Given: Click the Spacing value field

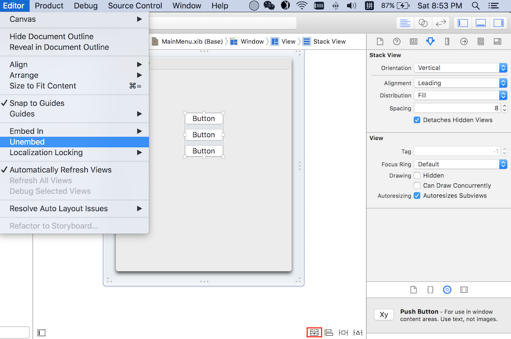Looking at the screenshot, I should tap(457, 108).
